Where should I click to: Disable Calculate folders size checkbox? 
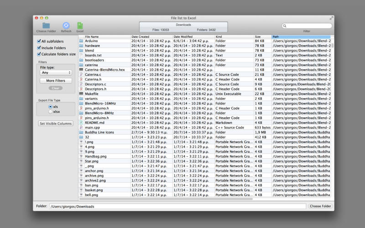pos(39,54)
